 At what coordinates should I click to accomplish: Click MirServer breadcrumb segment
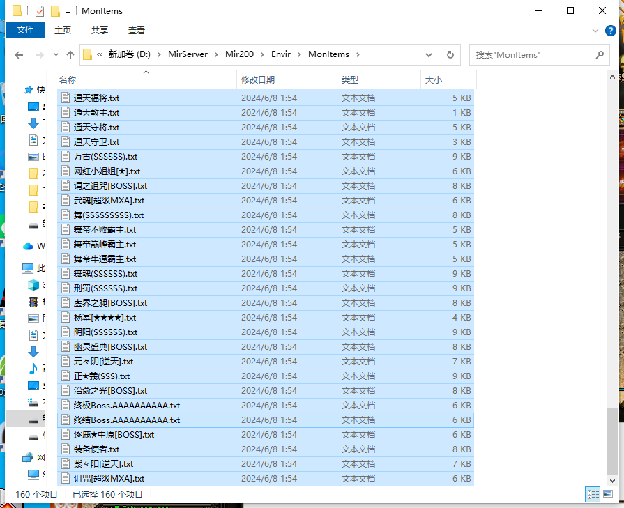coord(188,54)
